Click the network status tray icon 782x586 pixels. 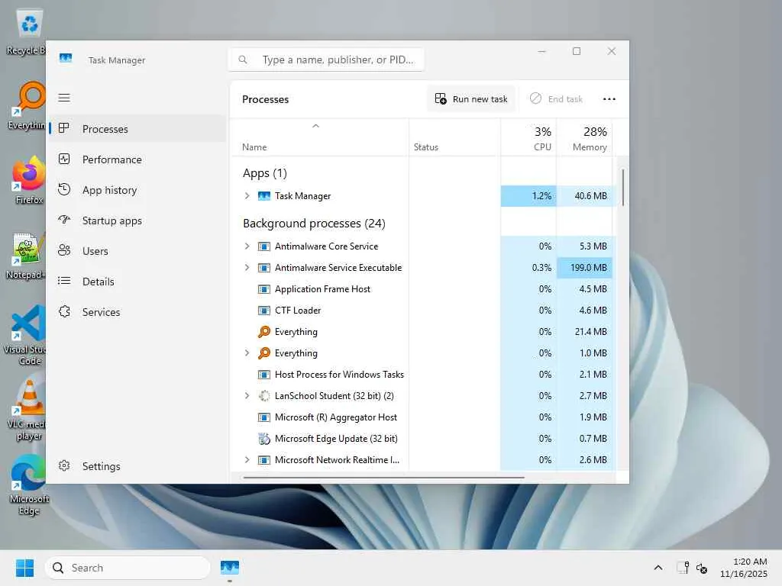click(x=683, y=568)
